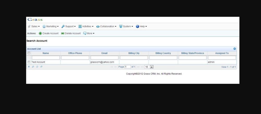Open the Collaboration menu
The width and height of the screenshot is (261, 114).
(106, 26)
